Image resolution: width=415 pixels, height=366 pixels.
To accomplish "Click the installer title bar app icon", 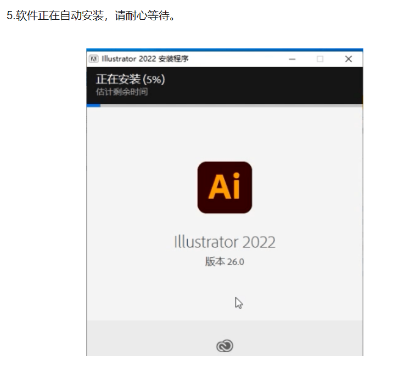I will point(93,59).
